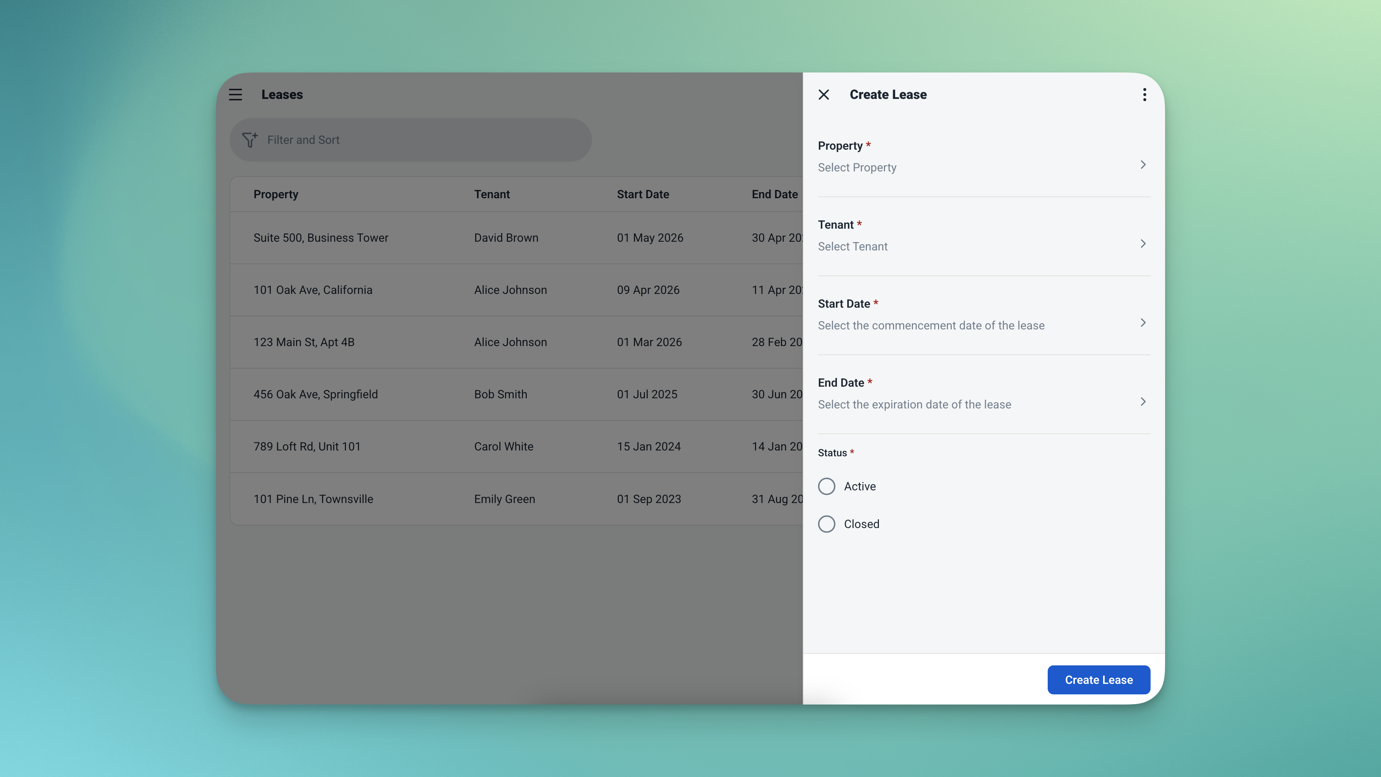Open the hamburger navigation menu
Image resolution: width=1381 pixels, height=777 pixels.
pyautogui.click(x=235, y=94)
